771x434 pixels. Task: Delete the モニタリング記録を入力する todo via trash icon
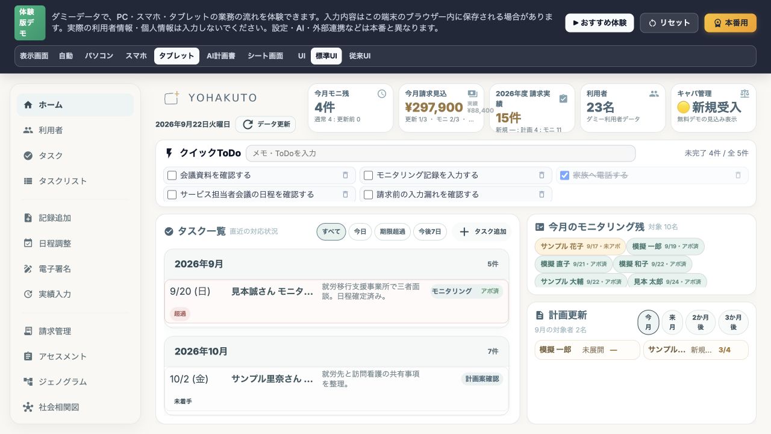(x=542, y=175)
